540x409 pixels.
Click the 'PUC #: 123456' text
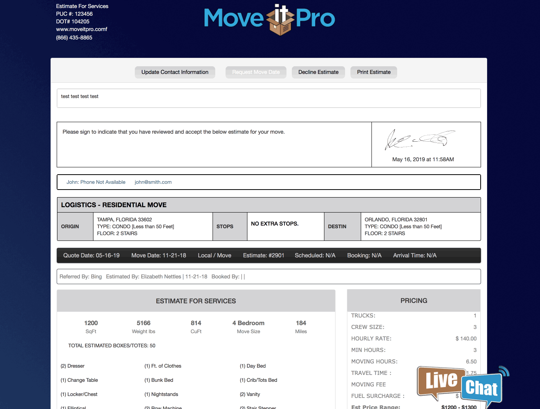pyautogui.click(x=74, y=14)
